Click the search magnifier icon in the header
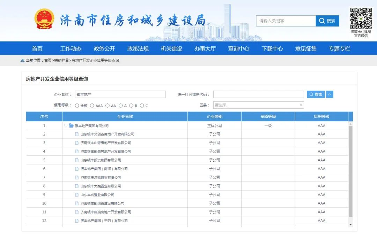This screenshot has width=377, height=239. click(x=321, y=21)
